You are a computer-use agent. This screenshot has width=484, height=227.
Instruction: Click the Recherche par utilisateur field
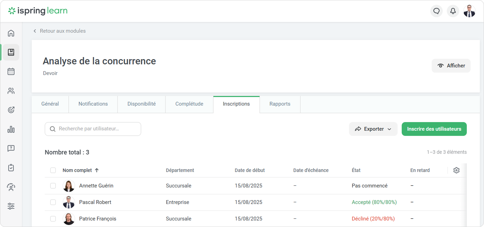pyautogui.click(x=93, y=129)
